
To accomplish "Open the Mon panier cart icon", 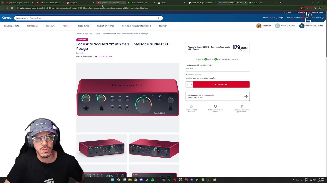I will tap(323, 18).
